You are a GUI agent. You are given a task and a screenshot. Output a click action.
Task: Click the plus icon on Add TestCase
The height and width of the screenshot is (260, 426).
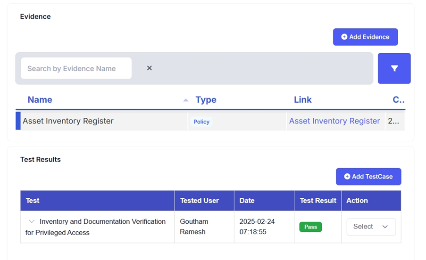coord(347,177)
